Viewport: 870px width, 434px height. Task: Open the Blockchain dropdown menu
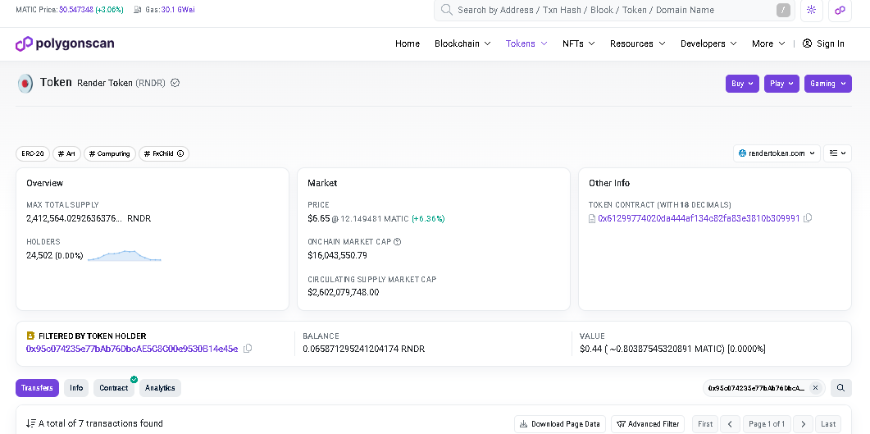462,43
